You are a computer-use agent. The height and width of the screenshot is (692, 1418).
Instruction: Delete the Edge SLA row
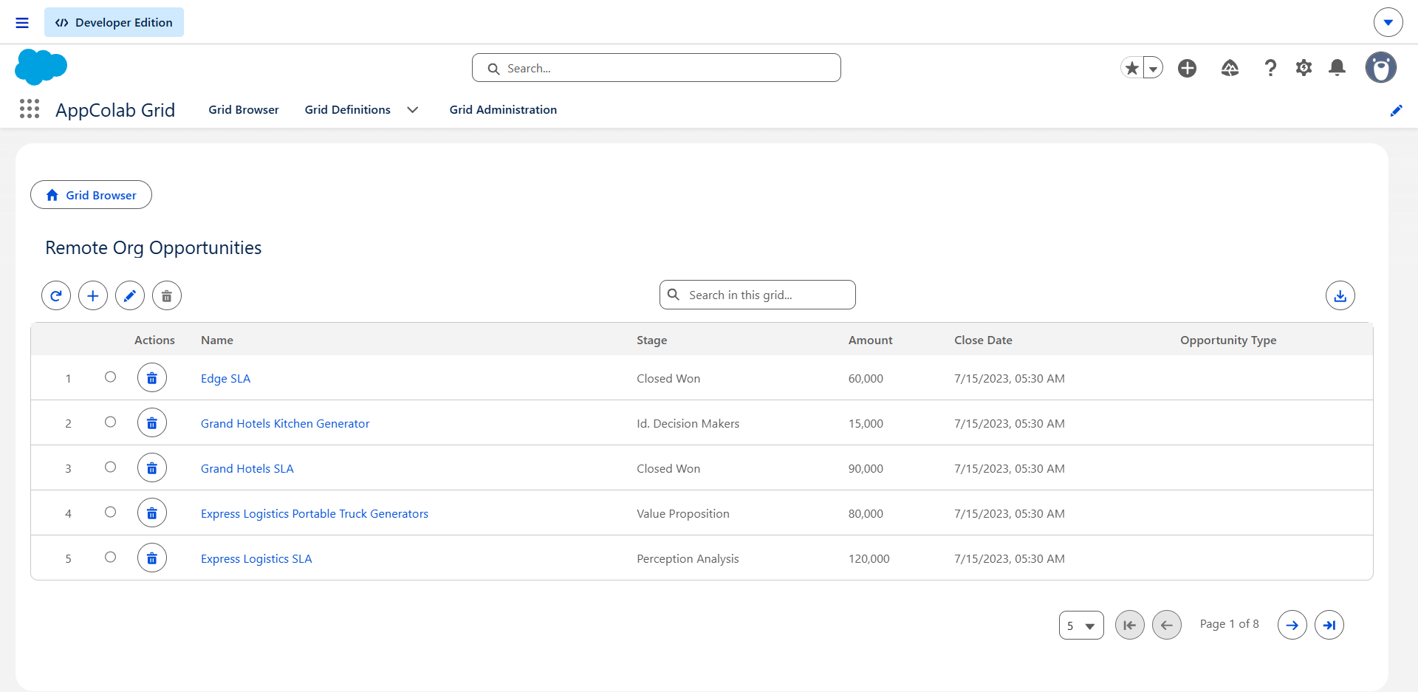pyautogui.click(x=152, y=378)
